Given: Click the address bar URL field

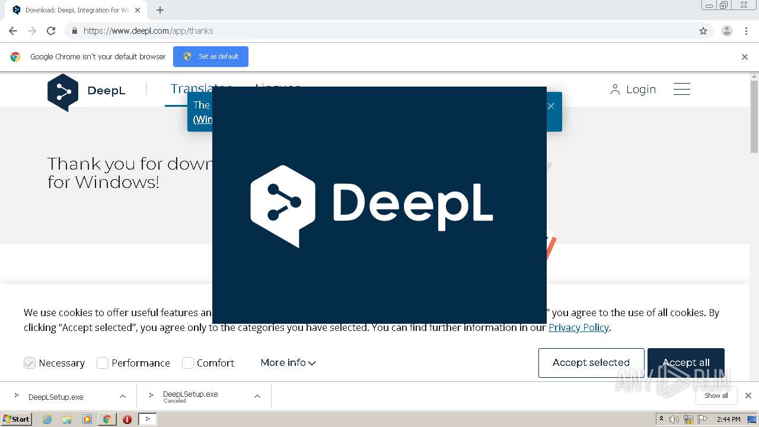Looking at the screenshot, I should pos(379,31).
